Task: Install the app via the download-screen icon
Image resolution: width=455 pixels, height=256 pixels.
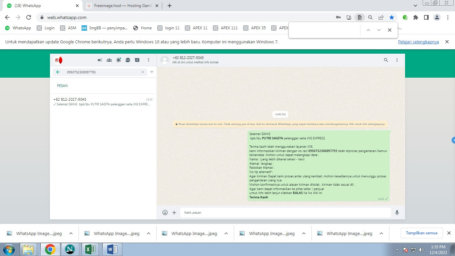Action: click(x=349, y=17)
